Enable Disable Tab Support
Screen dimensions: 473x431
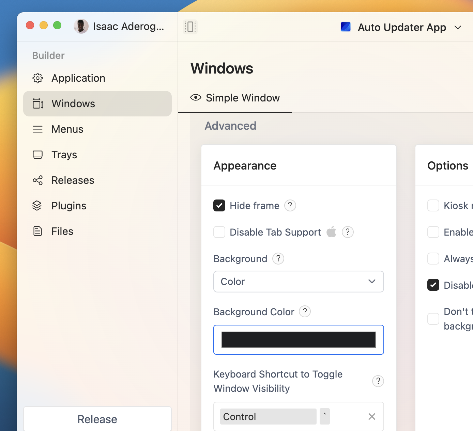(219, 232)
